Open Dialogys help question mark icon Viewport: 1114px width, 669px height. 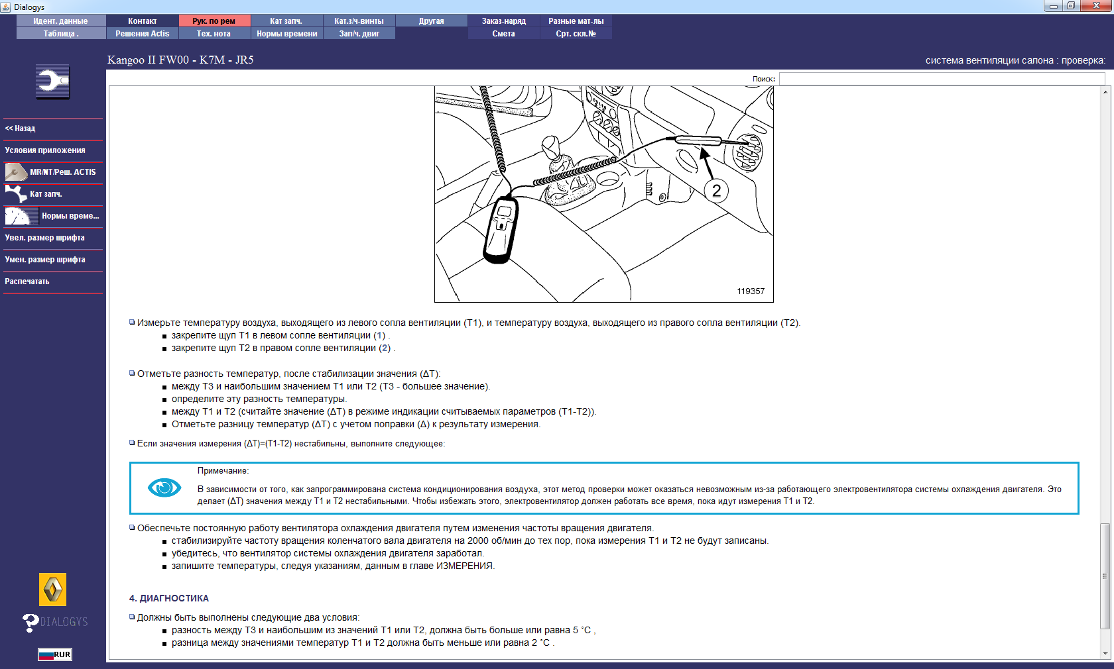(x=31, y=622)
